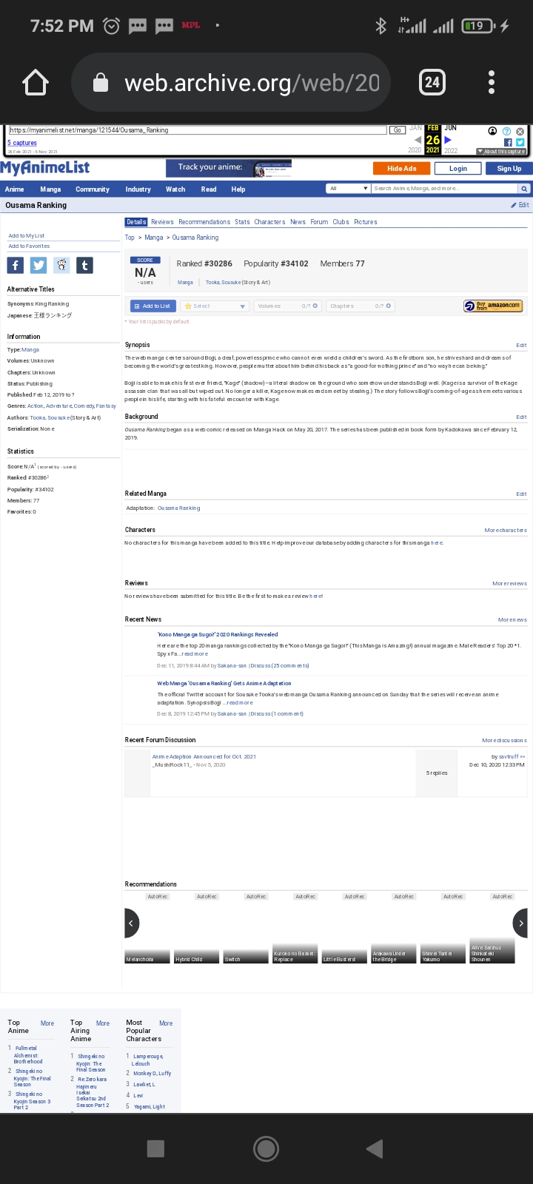Switch to the Reviews tab

(x=162, y=222)
